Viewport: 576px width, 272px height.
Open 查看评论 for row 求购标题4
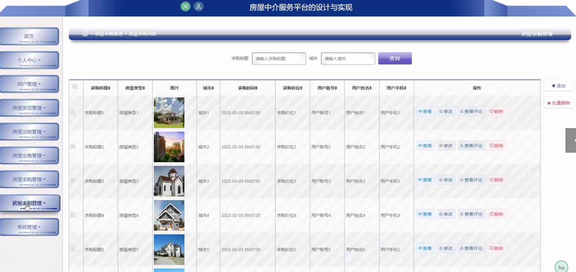point(472,214)
